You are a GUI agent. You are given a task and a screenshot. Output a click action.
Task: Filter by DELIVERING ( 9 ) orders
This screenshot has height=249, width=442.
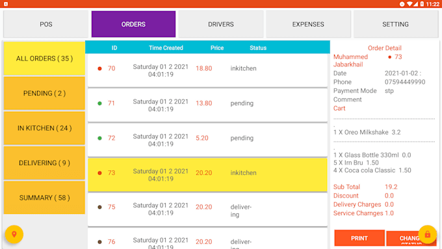(x=44, y=163)
